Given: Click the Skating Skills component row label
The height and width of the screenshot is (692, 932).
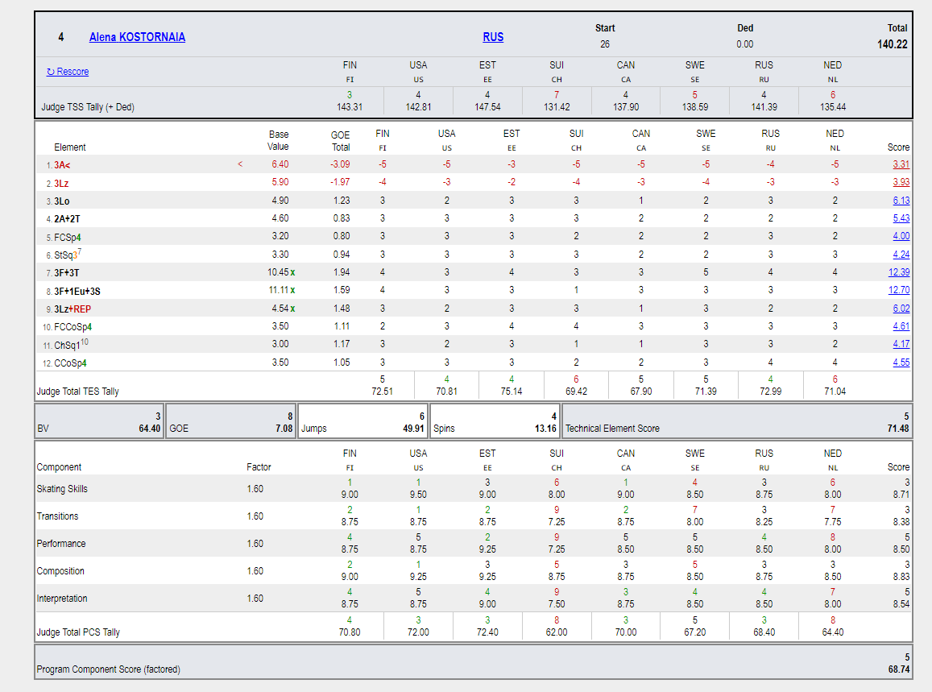Looking at the screenshot, I should pyautogui.click(x=62, y=489).
